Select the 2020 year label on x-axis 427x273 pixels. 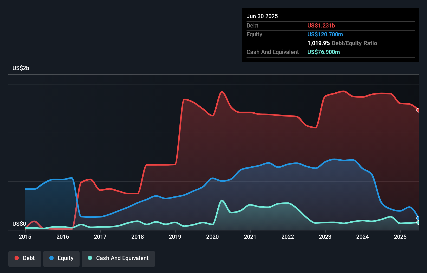pos(212,237)
